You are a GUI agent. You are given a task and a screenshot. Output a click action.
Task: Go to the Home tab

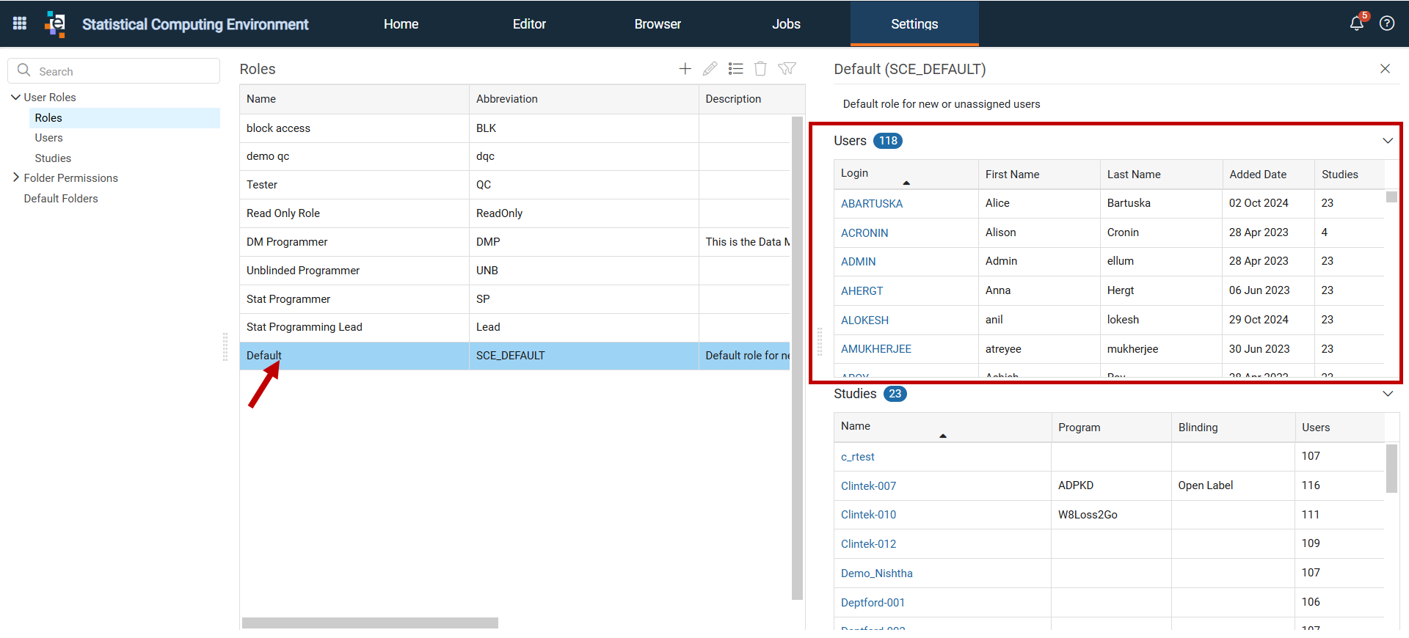click(x=401, y=24)
